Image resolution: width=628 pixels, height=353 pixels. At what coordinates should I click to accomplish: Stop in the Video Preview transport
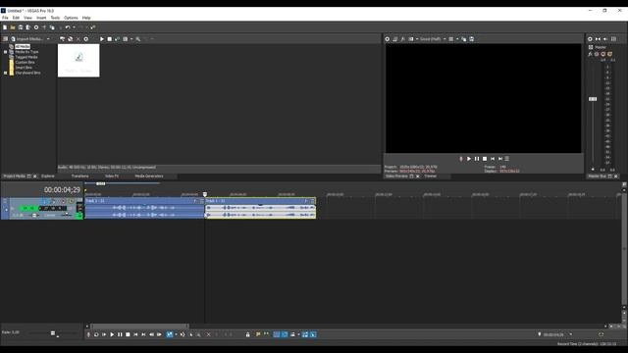click(485, 159)
